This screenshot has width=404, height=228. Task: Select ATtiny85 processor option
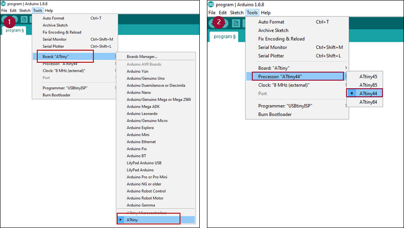[x=364, y=85]
